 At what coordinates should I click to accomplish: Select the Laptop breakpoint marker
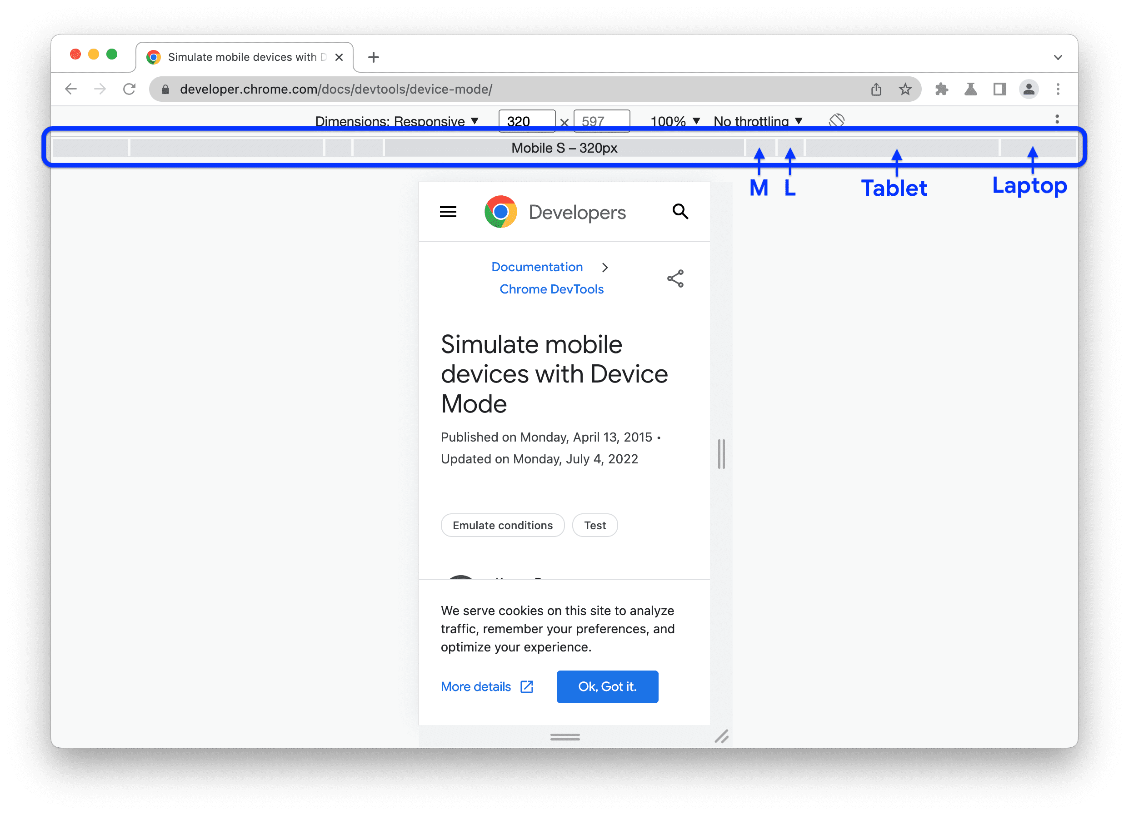(1030, 148)
